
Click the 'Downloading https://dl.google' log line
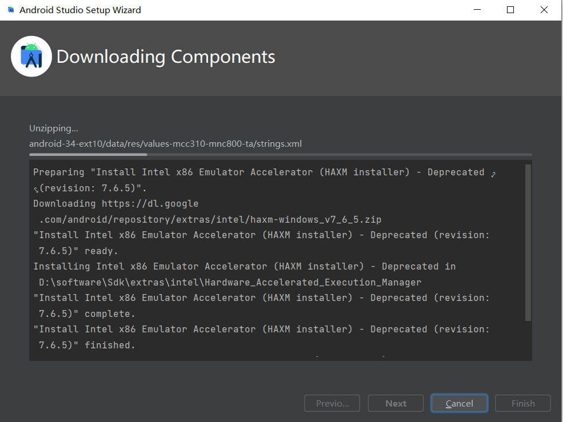(x=115, y=203)
